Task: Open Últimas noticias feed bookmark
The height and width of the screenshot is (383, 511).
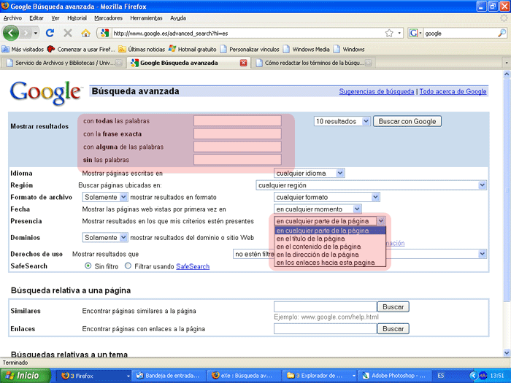Action: tap(142, 50)
